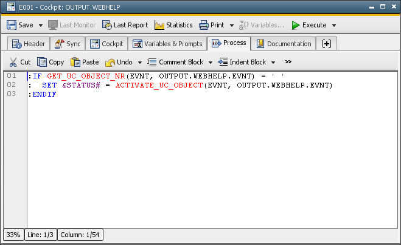Click the Variables toolbar icon
This screenshot has width=401, height=245.
(244, 25)
